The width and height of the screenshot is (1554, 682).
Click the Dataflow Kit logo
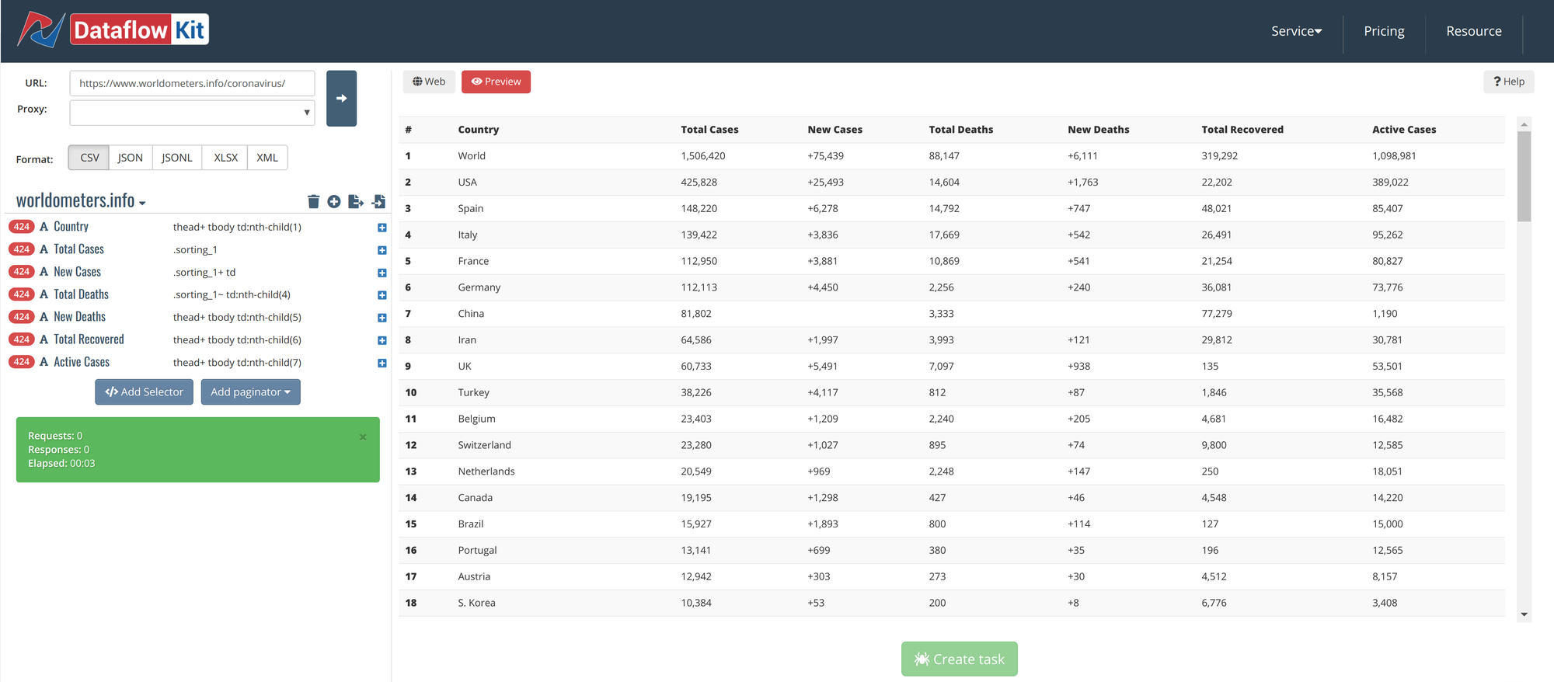113,30
